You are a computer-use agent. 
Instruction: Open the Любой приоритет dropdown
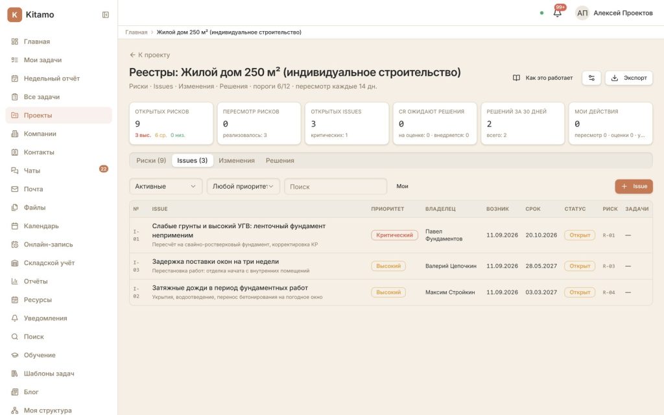[243, 186]
